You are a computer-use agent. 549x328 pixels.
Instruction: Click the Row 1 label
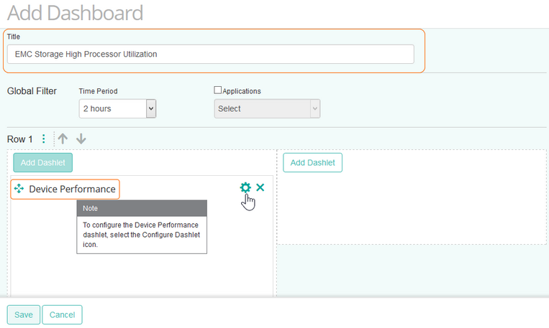pos(20,139)
